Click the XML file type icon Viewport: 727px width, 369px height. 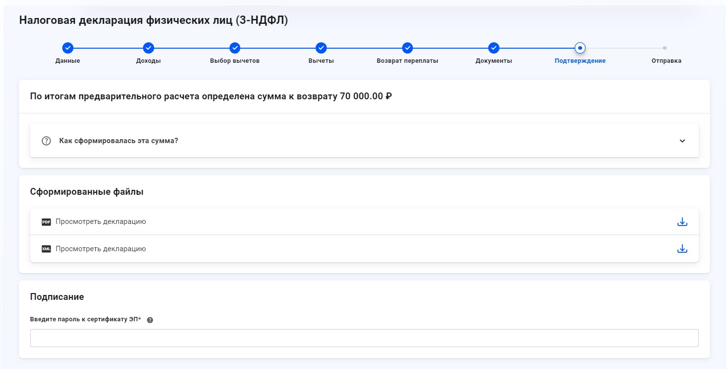(46, 249)
